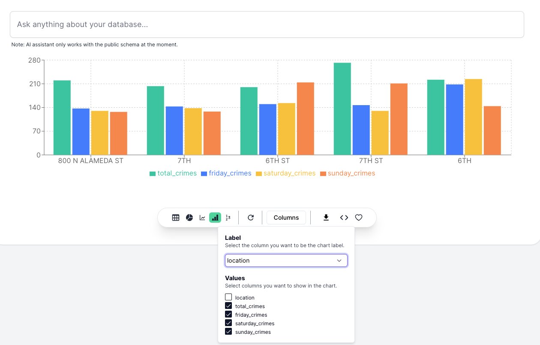Click the refresh icon in the toolbar
This screenshot has height=345, width=540.
[x=251, y=218]
